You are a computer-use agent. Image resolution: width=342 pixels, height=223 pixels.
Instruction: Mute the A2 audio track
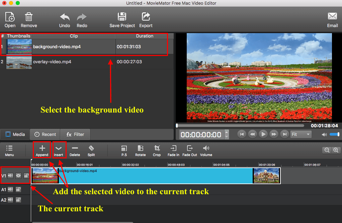[x=10, y=200]
